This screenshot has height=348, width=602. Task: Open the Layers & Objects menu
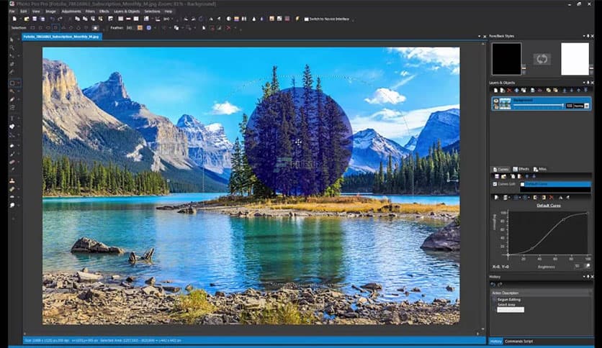pos(127,12)
